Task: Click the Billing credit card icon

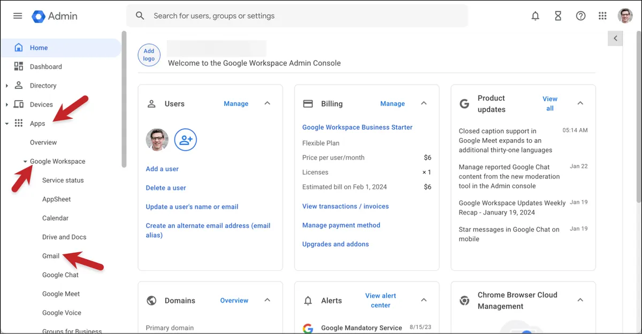Action: click(308, 104)
